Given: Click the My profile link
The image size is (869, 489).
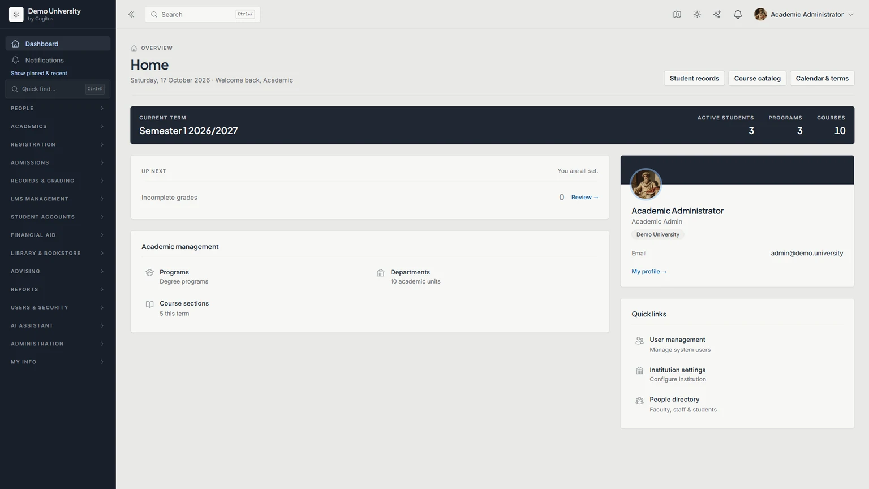Looking at the screenshot, I should (649, 272).
